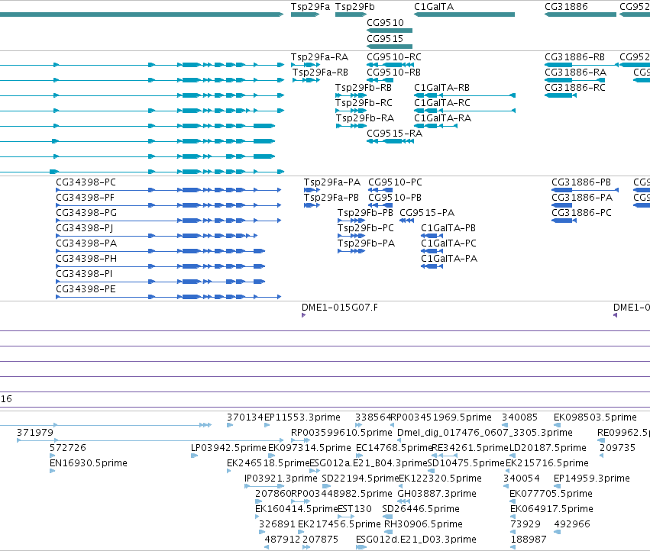
Task: Click the CG9515 gene bar
Action: coord(390,47)
